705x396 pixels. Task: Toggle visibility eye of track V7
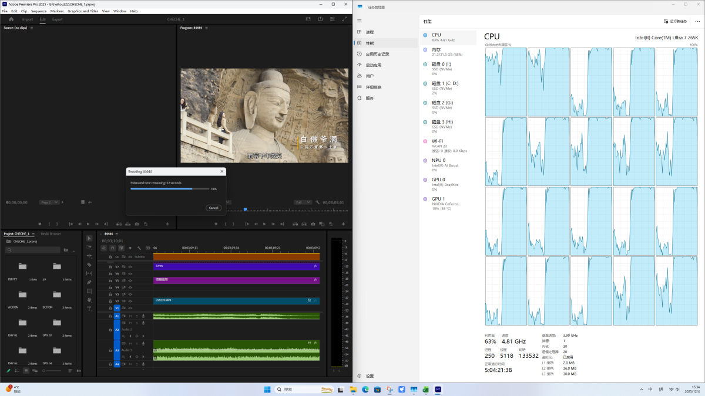click(130, 267)
